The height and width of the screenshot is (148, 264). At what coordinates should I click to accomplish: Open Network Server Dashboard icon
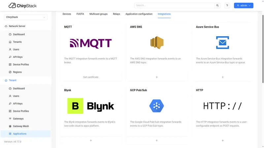[x=10, y=35]
